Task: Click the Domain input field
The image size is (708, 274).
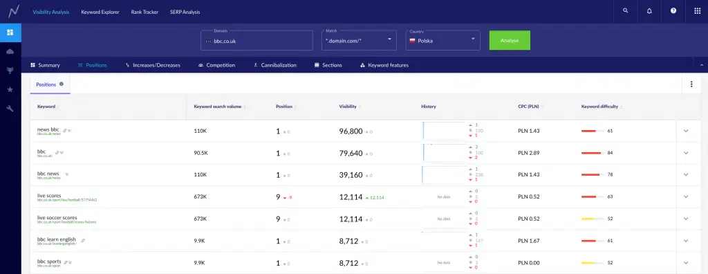Action: 257,40
